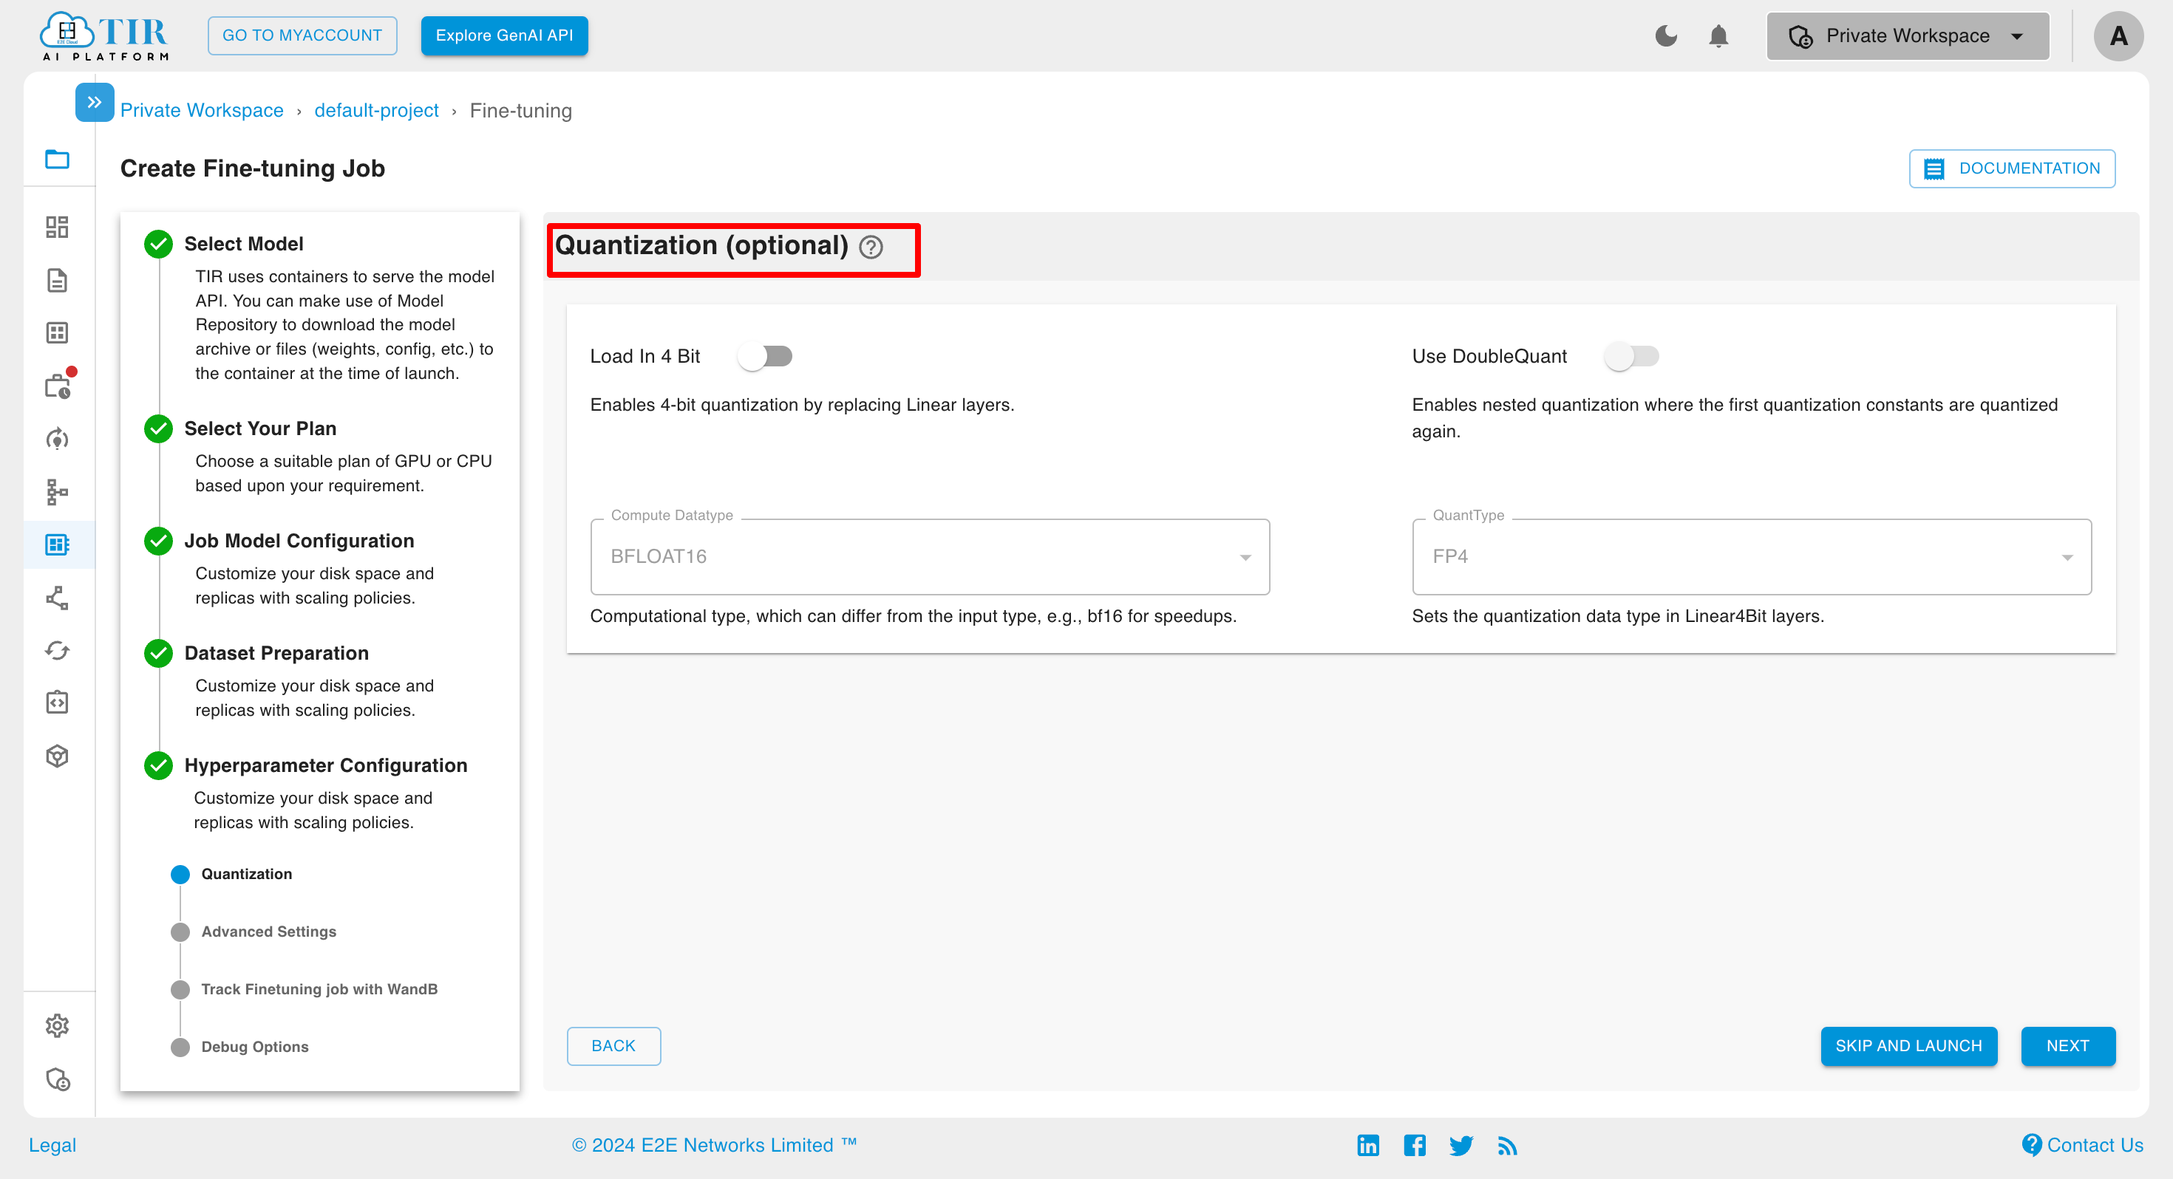Open the Private Workspace selector dropdown
This screenshot has height=1179, width=2173.
click(x=1907, y=35)
